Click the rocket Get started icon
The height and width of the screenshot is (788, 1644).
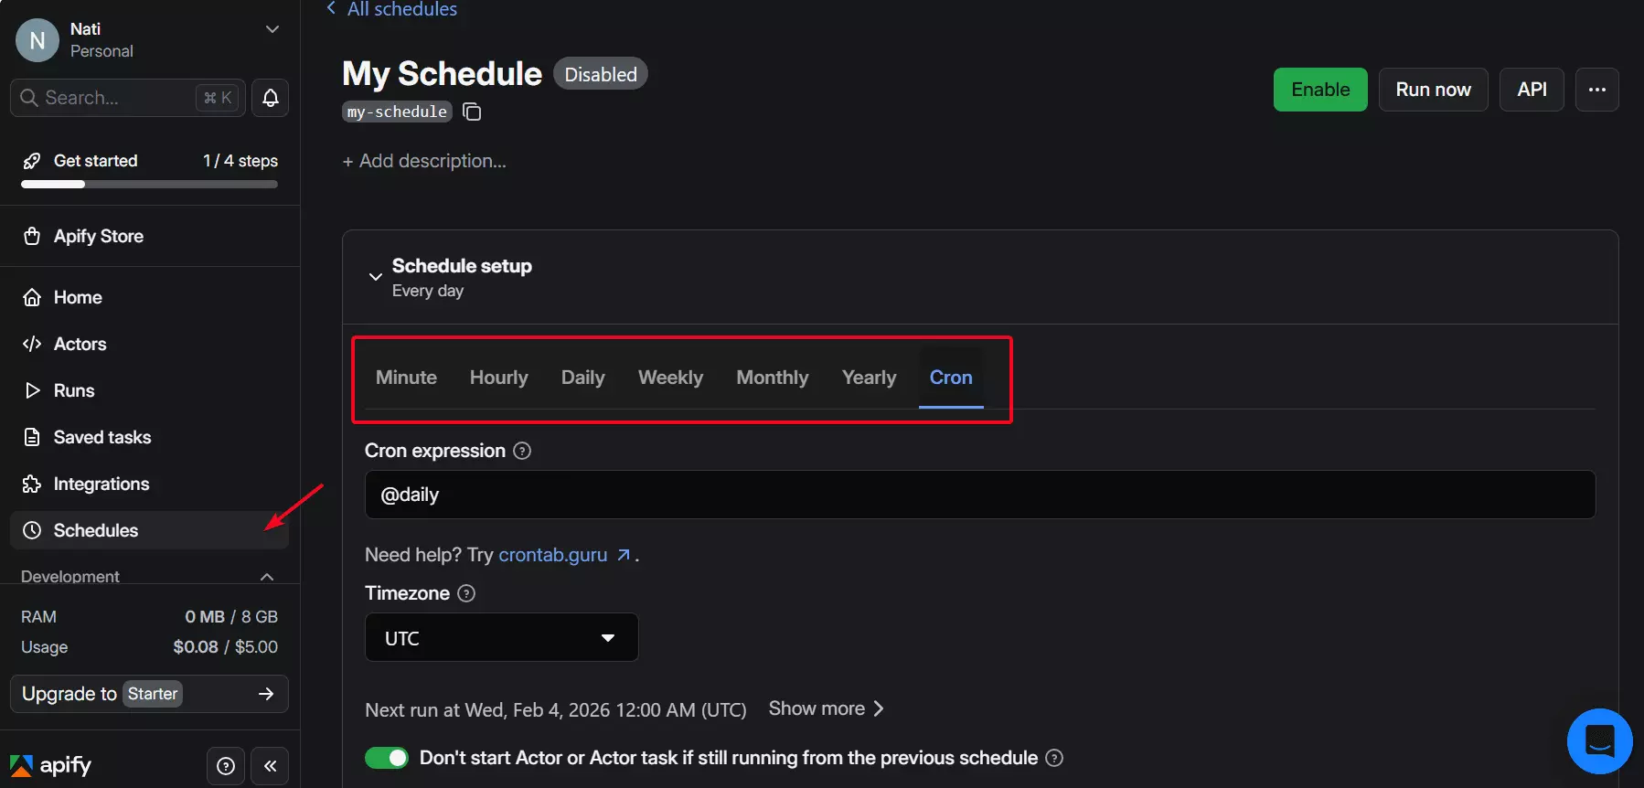(32, 161)
